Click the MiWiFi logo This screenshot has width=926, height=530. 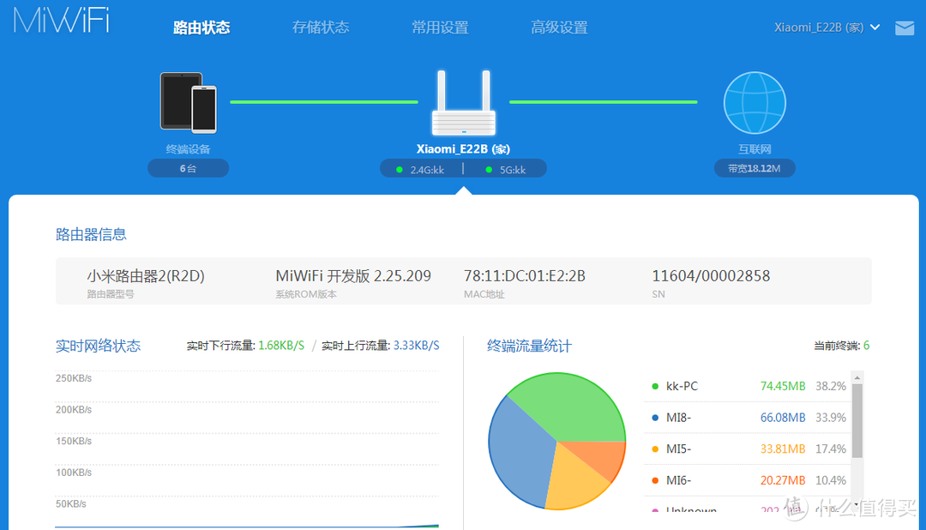[x=62, y=21]
